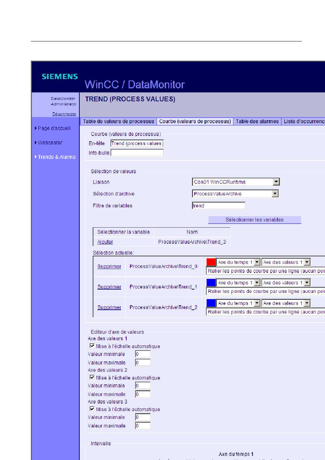Click WinCC / DataMonitor header title
The width and height of the screenshot is (325, 460).
click(x=135, y=85)
